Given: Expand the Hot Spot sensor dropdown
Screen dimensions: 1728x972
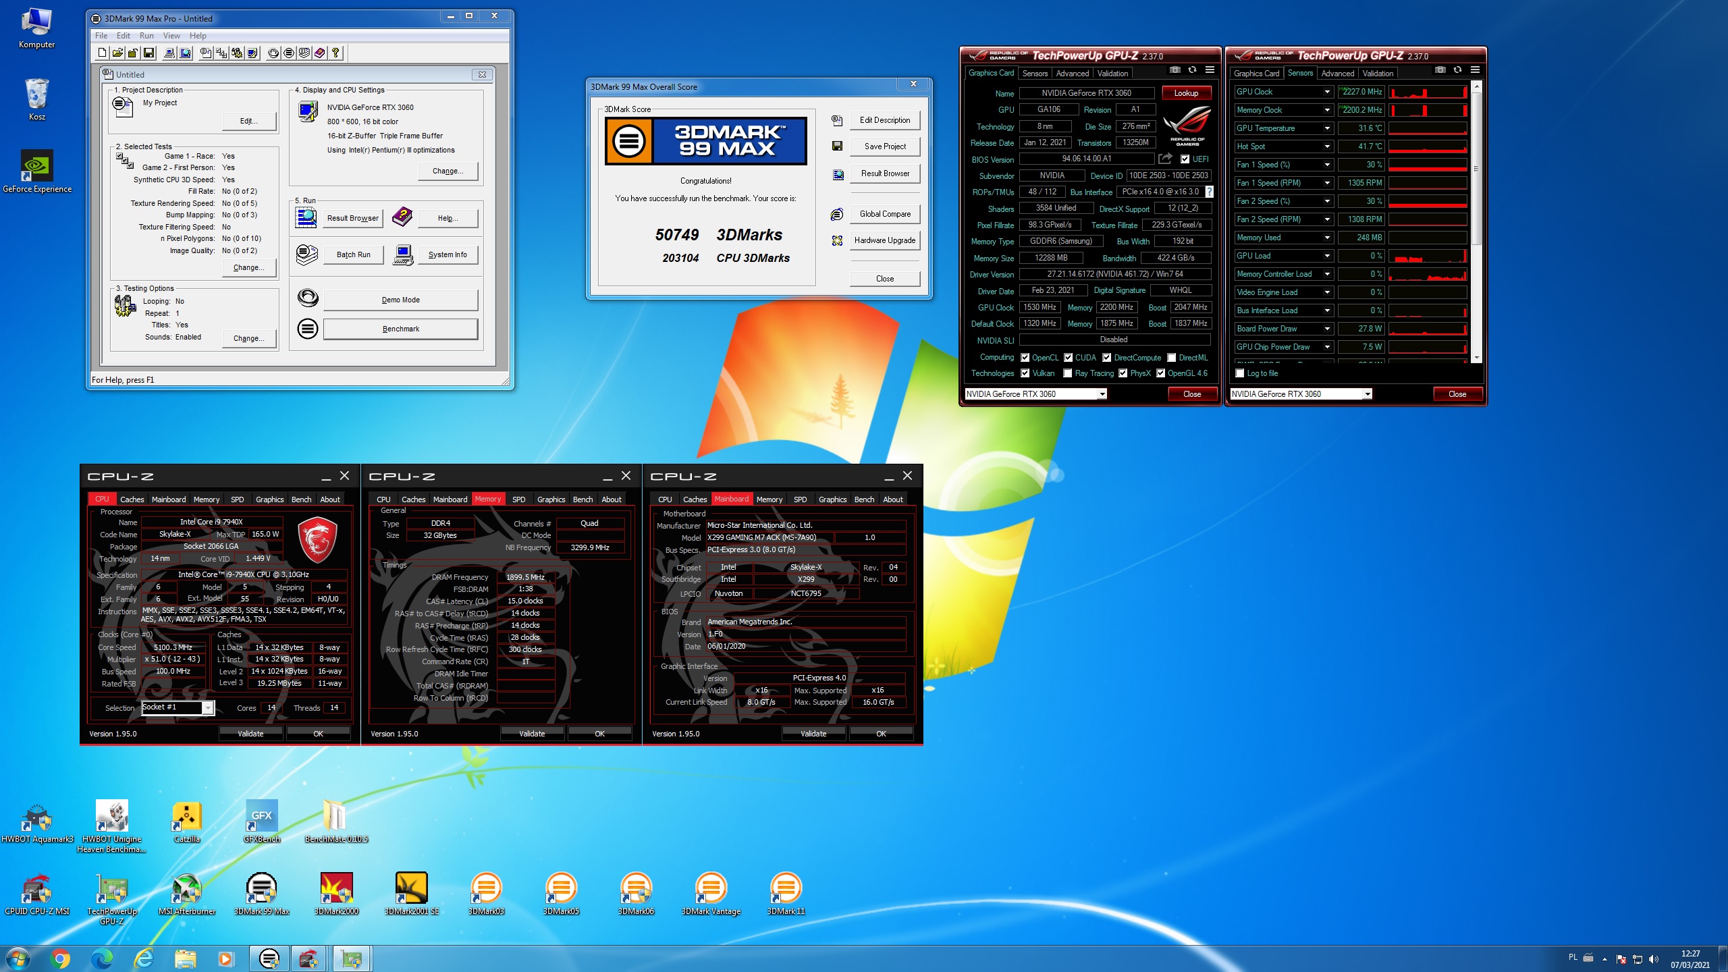Looking at the screenshot, I should (x=1327, y=146).
